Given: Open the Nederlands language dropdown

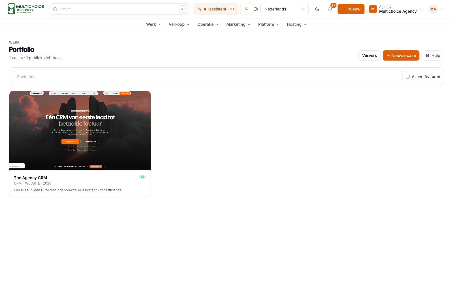Looking at the screenshot, I should pyautogui.click(x=285, y=9).
